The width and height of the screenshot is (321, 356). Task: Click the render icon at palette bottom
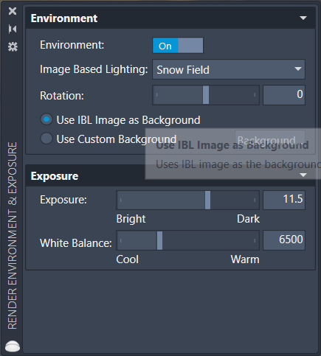click(13, 346)
